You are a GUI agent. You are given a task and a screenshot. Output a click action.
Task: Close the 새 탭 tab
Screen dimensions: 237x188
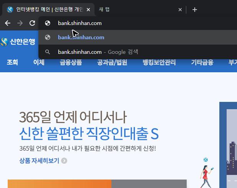tap(180, 10)
